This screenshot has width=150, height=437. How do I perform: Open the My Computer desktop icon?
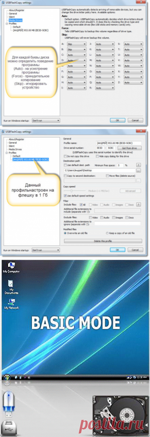(x=11, y=267)
